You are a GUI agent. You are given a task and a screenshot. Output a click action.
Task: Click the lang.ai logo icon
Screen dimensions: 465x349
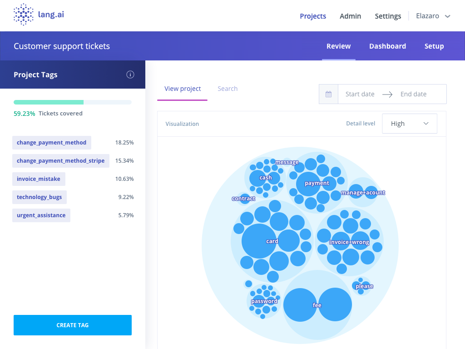coord(24,15)
